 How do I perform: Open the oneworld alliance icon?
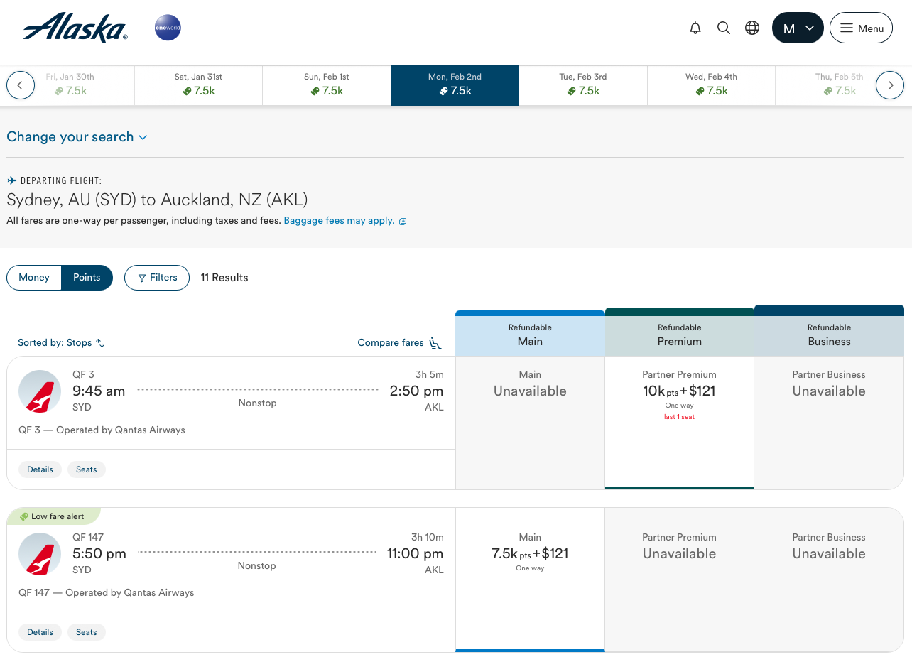(168, 27)
